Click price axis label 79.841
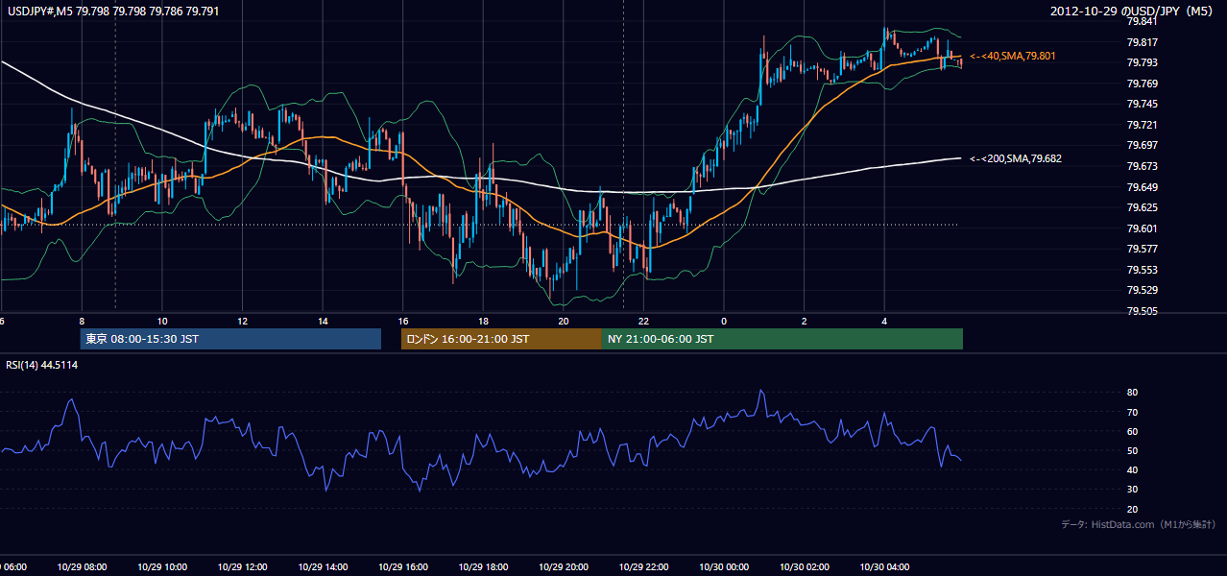This screenshot has width=1227, height=576. (x=1141, y=21)
